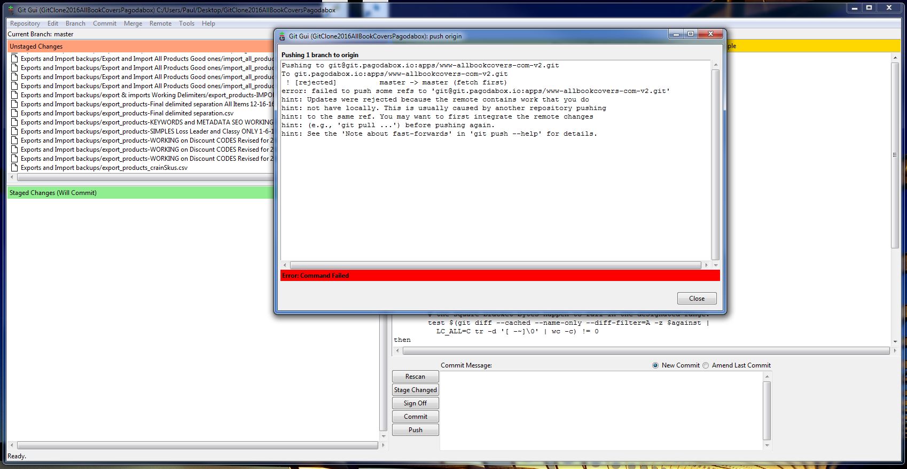The width and height of the screenshot is (907, 469).
Task: Click up arrow of diff pane vertical scrollbar
Action: pyautogui.click(x=895, y=57)
